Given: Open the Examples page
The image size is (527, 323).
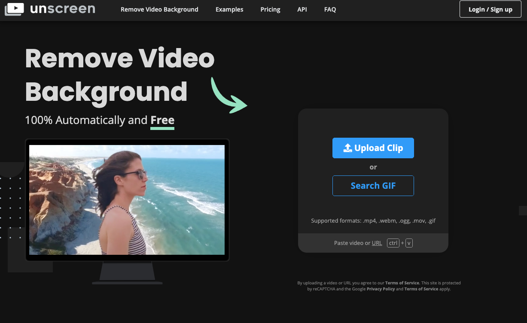Looking at the screenshot, I should coord(229,9).
